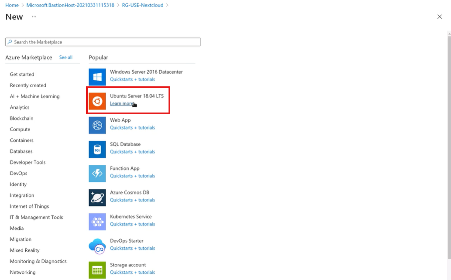Click the Azure Cosmos DB planet icon

(97, 198)
